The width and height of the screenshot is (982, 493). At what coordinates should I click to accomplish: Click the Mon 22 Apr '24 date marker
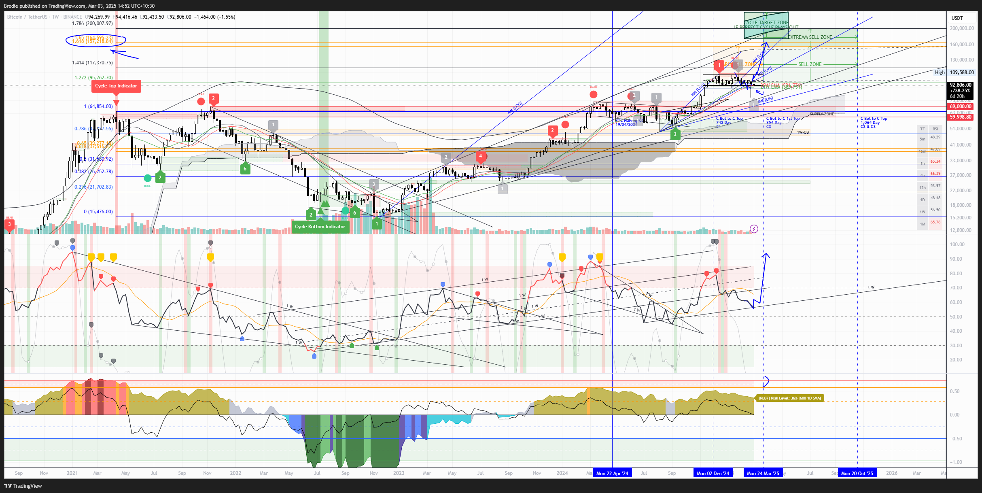612,473
